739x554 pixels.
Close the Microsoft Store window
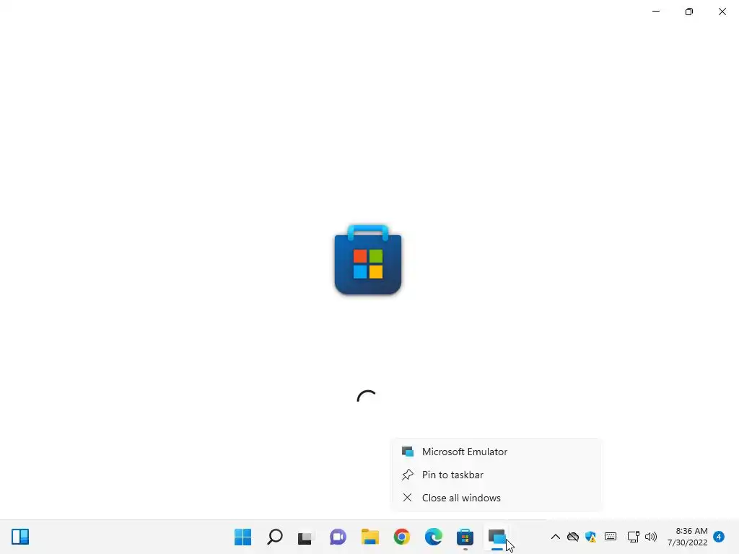(x=722, y=12)
